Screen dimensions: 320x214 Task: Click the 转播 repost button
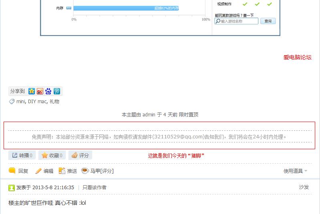click(x=22, y=155)
